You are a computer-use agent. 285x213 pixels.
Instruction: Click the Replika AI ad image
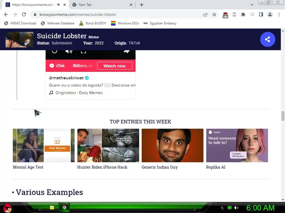click(x=237, y=145)
